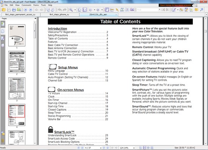Toggle facing pages layout in status bar
This screenshot has height=150, width=208.
point(148,148)
